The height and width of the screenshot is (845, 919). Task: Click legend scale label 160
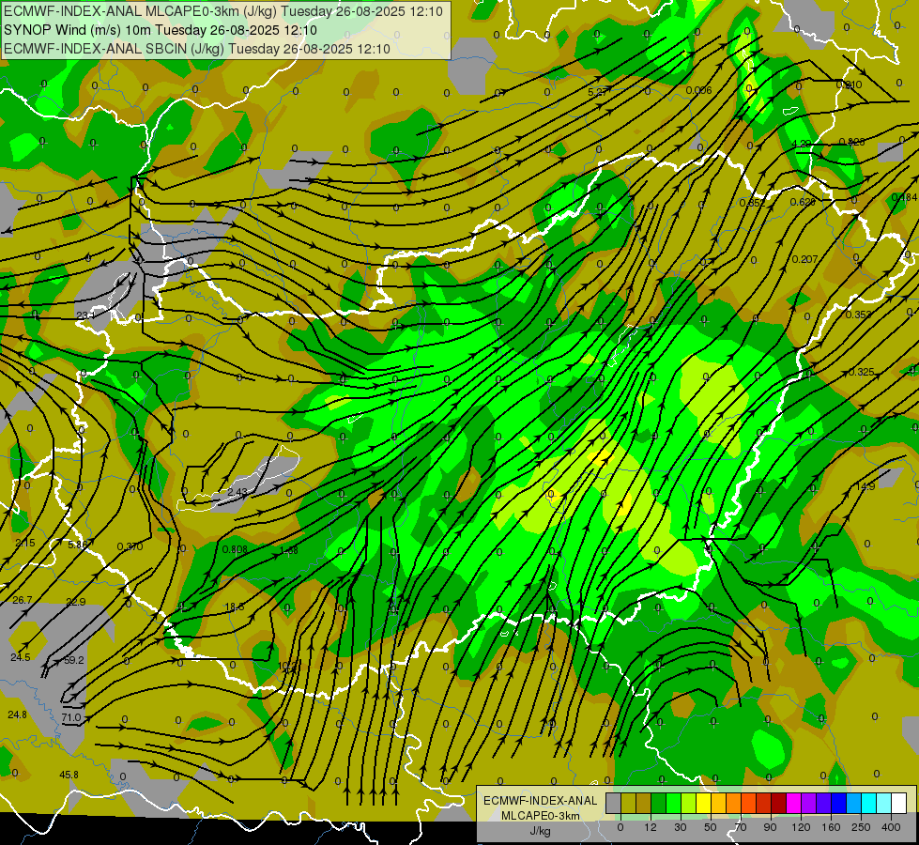tap(831, 827)
